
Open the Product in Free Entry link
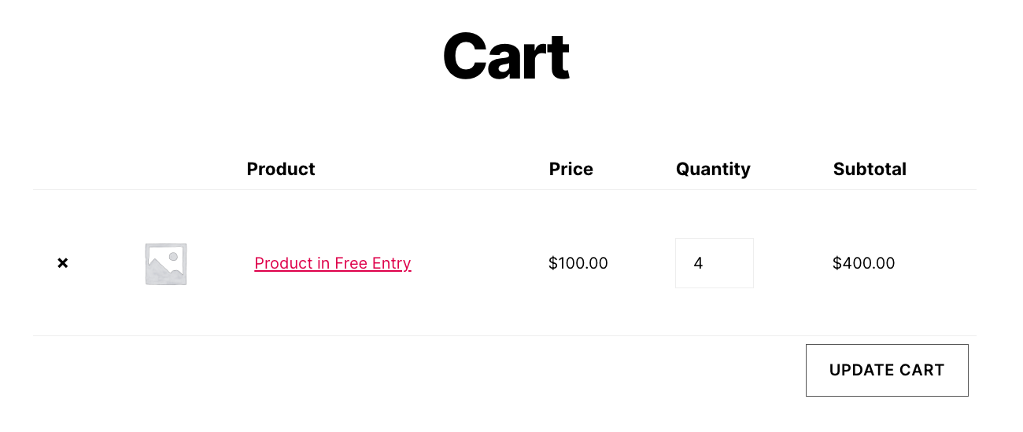pos(333,263)
